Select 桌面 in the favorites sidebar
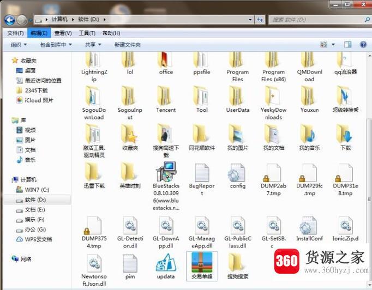The image size is (372, 290). [26, 70]
